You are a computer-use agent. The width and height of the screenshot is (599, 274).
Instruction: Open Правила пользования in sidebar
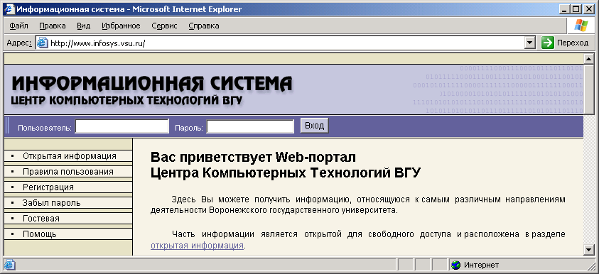pos(68,172)
